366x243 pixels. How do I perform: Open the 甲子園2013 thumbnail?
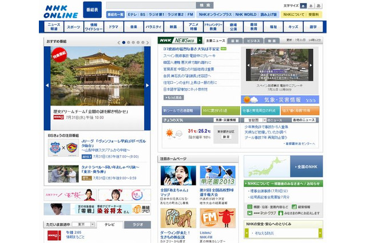217,176
